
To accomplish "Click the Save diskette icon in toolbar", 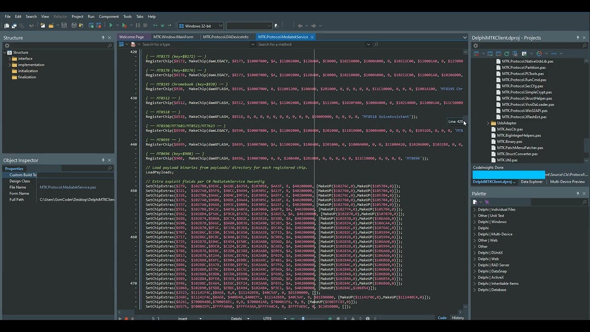I will [64, 25].
